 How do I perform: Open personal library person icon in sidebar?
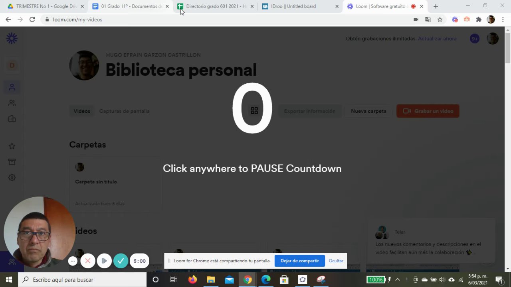[x=12, y=87]
